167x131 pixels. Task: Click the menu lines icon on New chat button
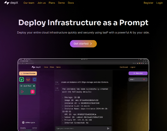pos(134,73)
